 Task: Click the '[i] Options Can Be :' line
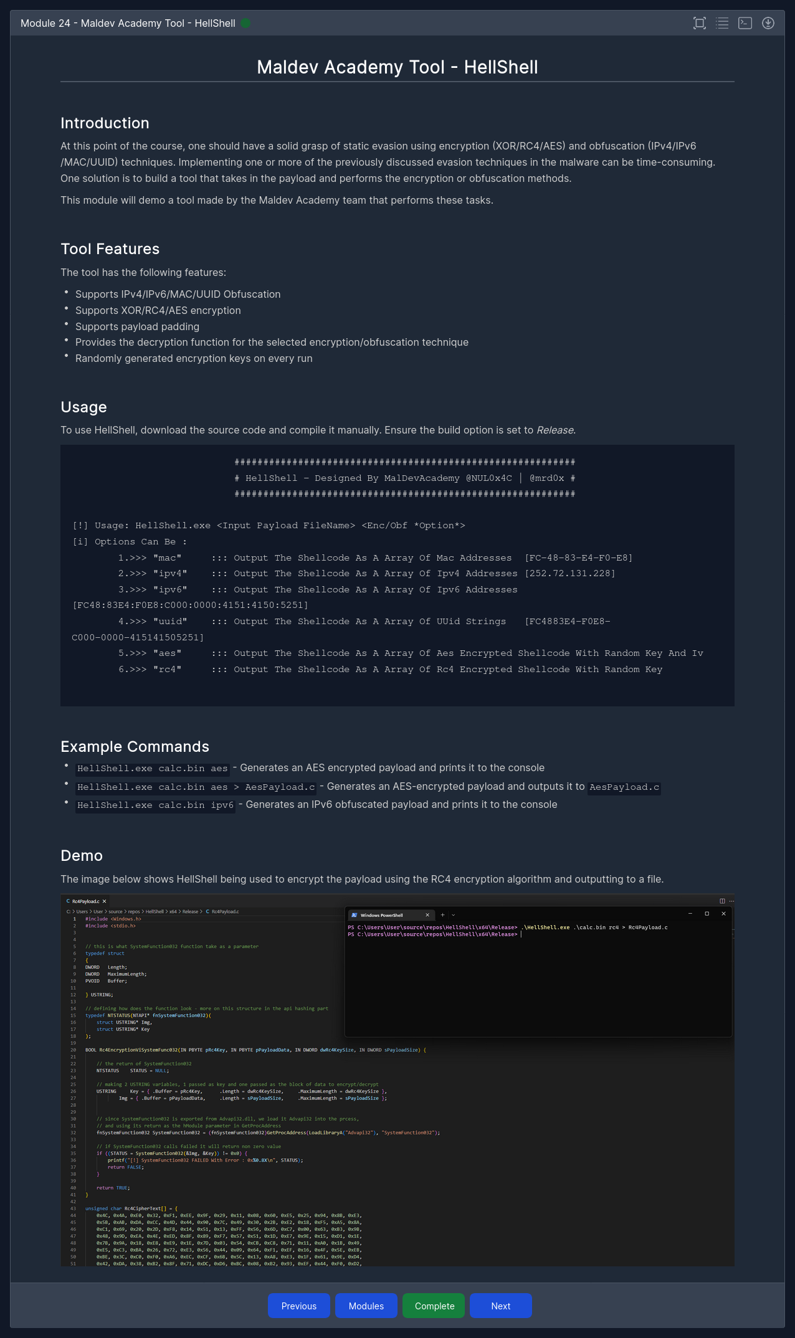tap(130, 542)
